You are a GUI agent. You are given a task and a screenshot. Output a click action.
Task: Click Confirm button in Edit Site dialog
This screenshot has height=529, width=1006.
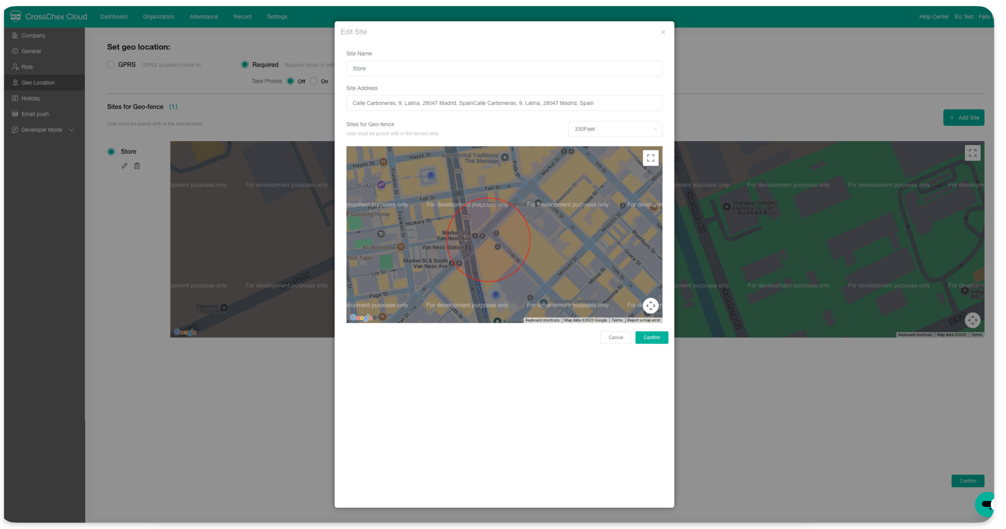click(x=651, y=338)
